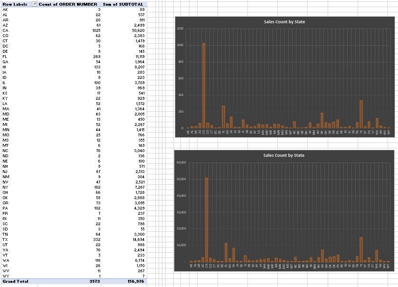Viewport: 398px width, 287px height.
Task: Select the TX bar in the order count chart
Action: [361, 115]
